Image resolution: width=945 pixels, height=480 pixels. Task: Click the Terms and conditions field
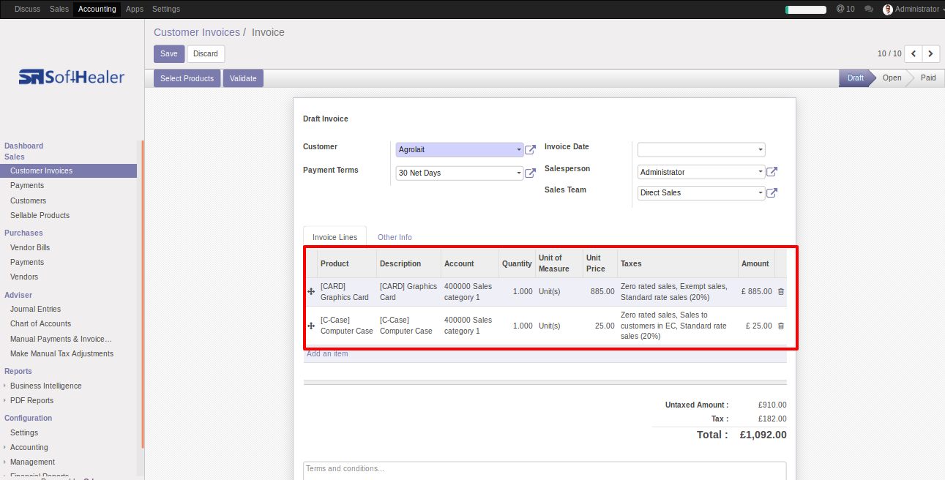pyautogui.click(x=545, y=470)
